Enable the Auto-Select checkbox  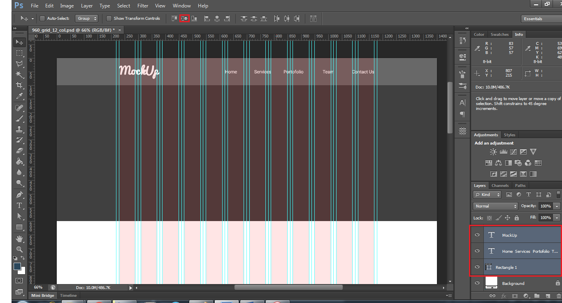coord(42,19)
